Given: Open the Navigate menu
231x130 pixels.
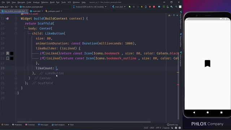Looking at the screenshot, I should (21, 3).
